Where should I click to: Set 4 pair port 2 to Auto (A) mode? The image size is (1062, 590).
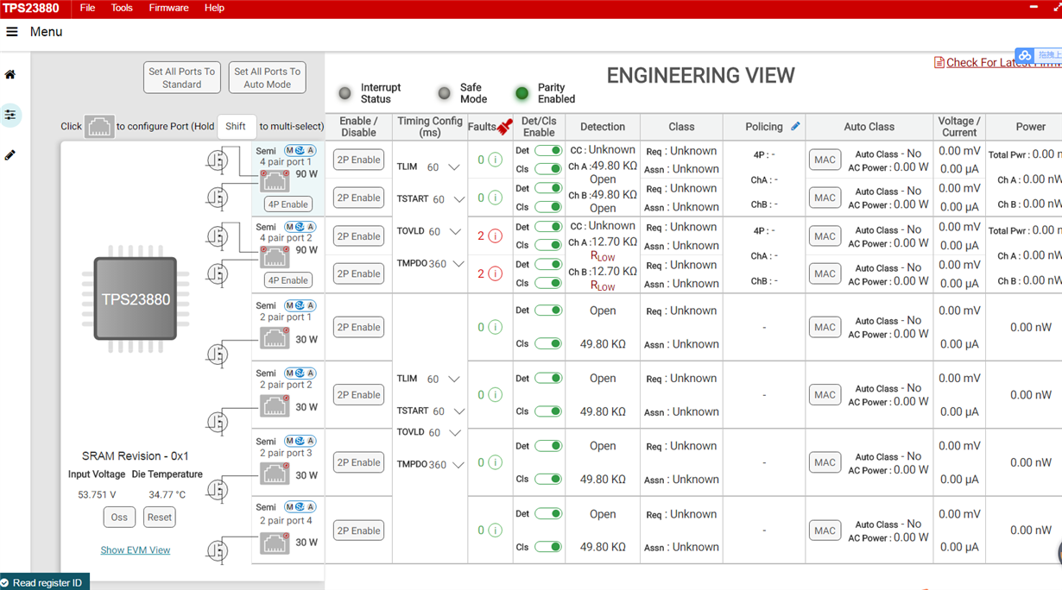pyautogui.click(x=311, y=227)
